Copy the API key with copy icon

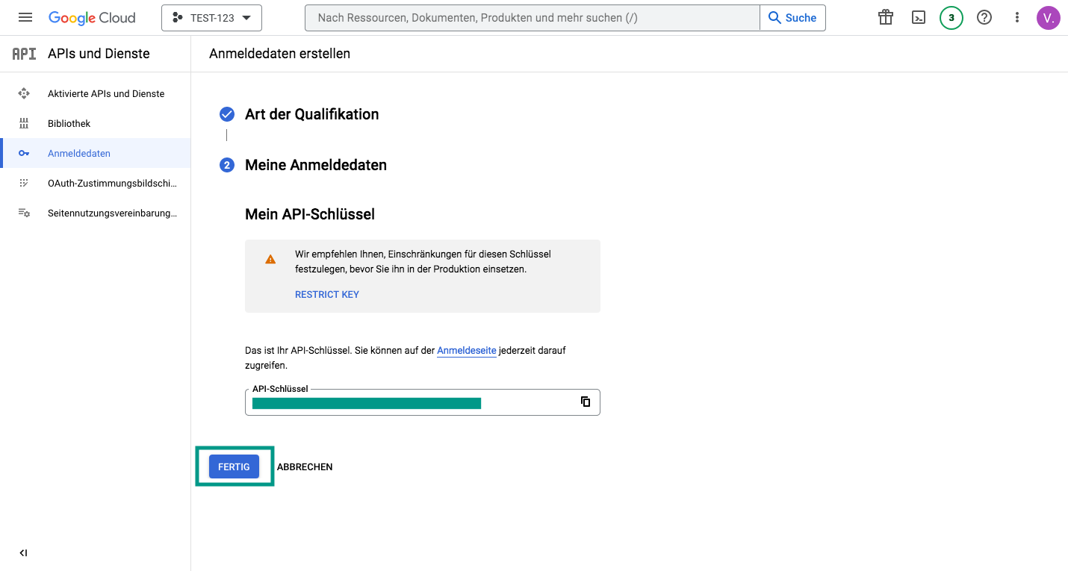point(586,402)
